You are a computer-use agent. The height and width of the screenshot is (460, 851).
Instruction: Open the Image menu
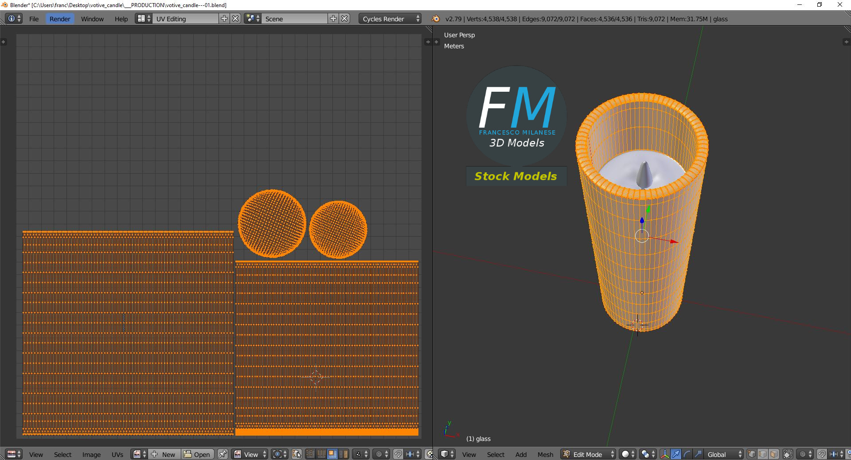[x=91, y=455]
